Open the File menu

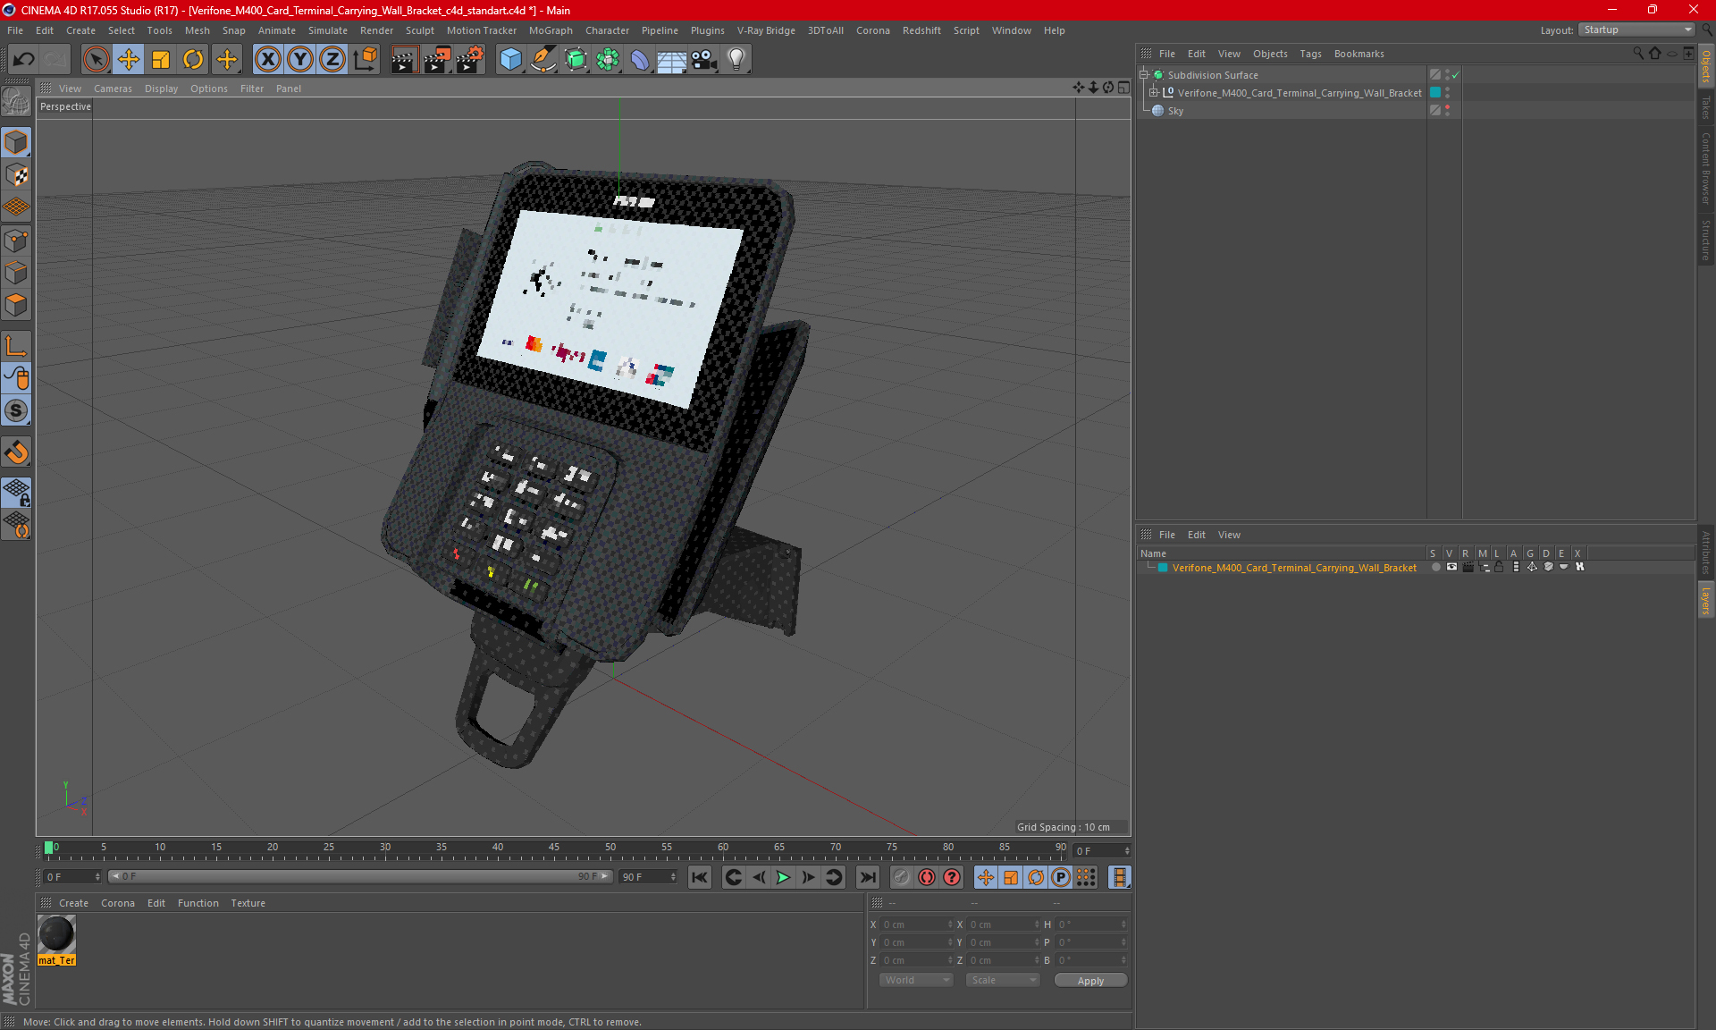point(15,30)
